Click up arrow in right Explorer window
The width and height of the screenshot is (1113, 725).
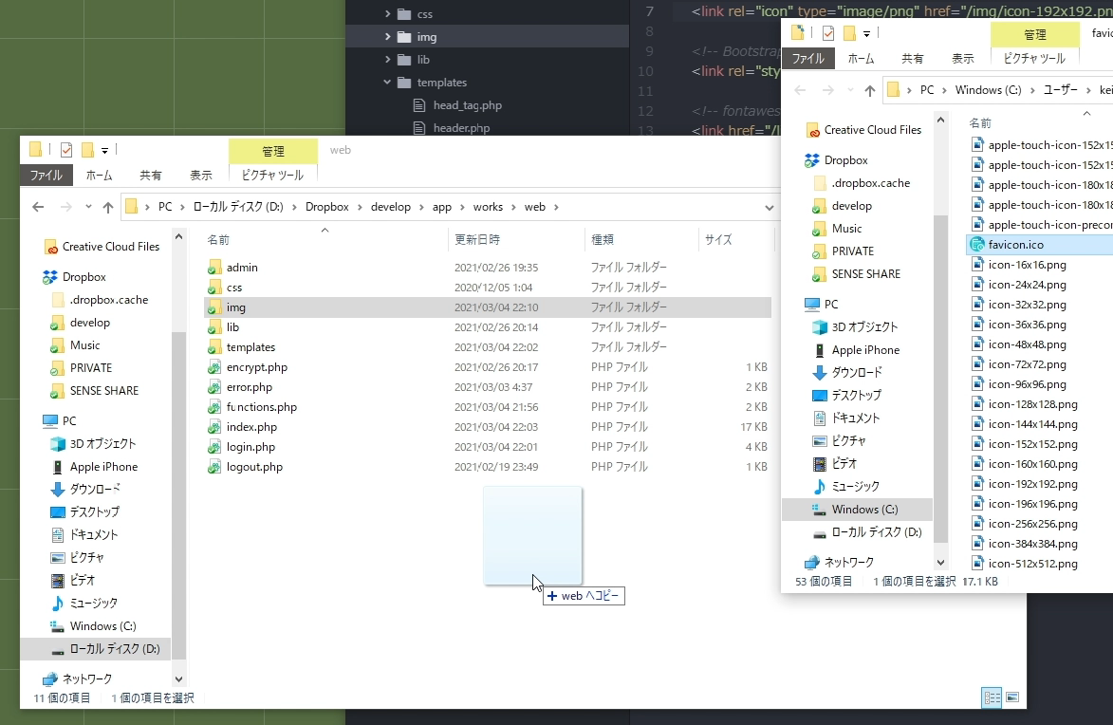(x=869, y=90)
